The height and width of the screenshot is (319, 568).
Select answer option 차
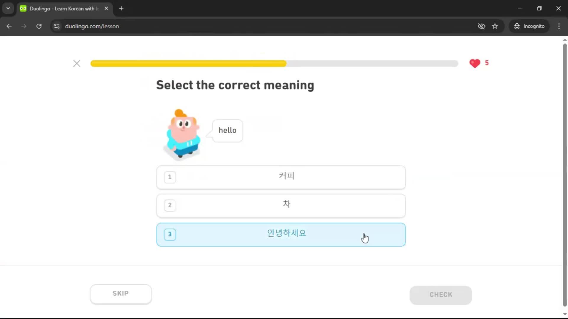[281, 205]
